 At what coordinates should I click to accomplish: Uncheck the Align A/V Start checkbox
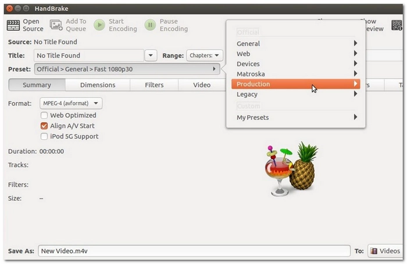(x=44, y=126)
